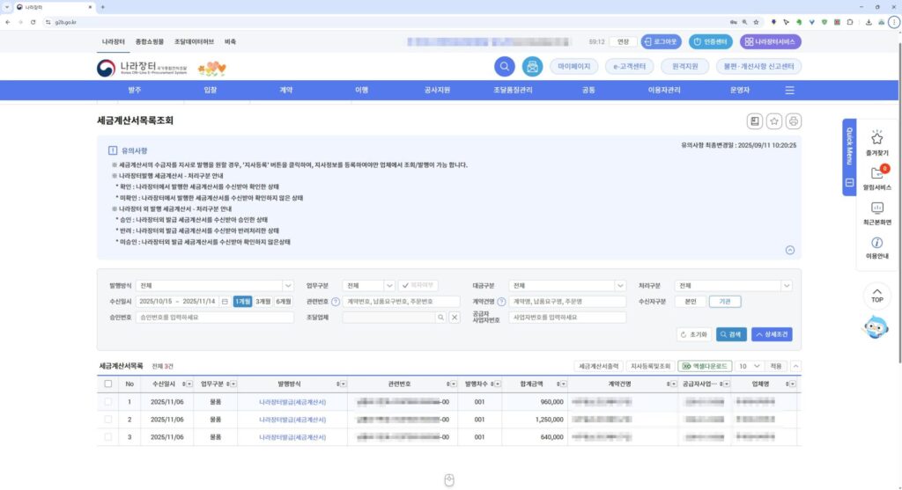Open the calendar date picker icon
902x490 pixels.
(225, 301)
